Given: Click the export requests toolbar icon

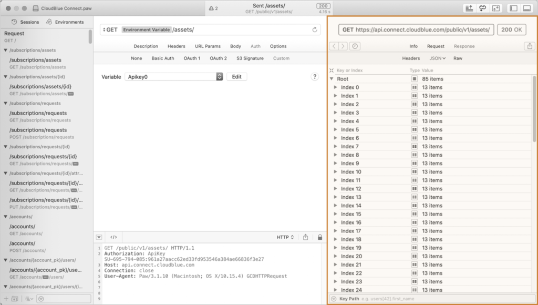Looking at the screenshot, I should [x=469, y=8].
